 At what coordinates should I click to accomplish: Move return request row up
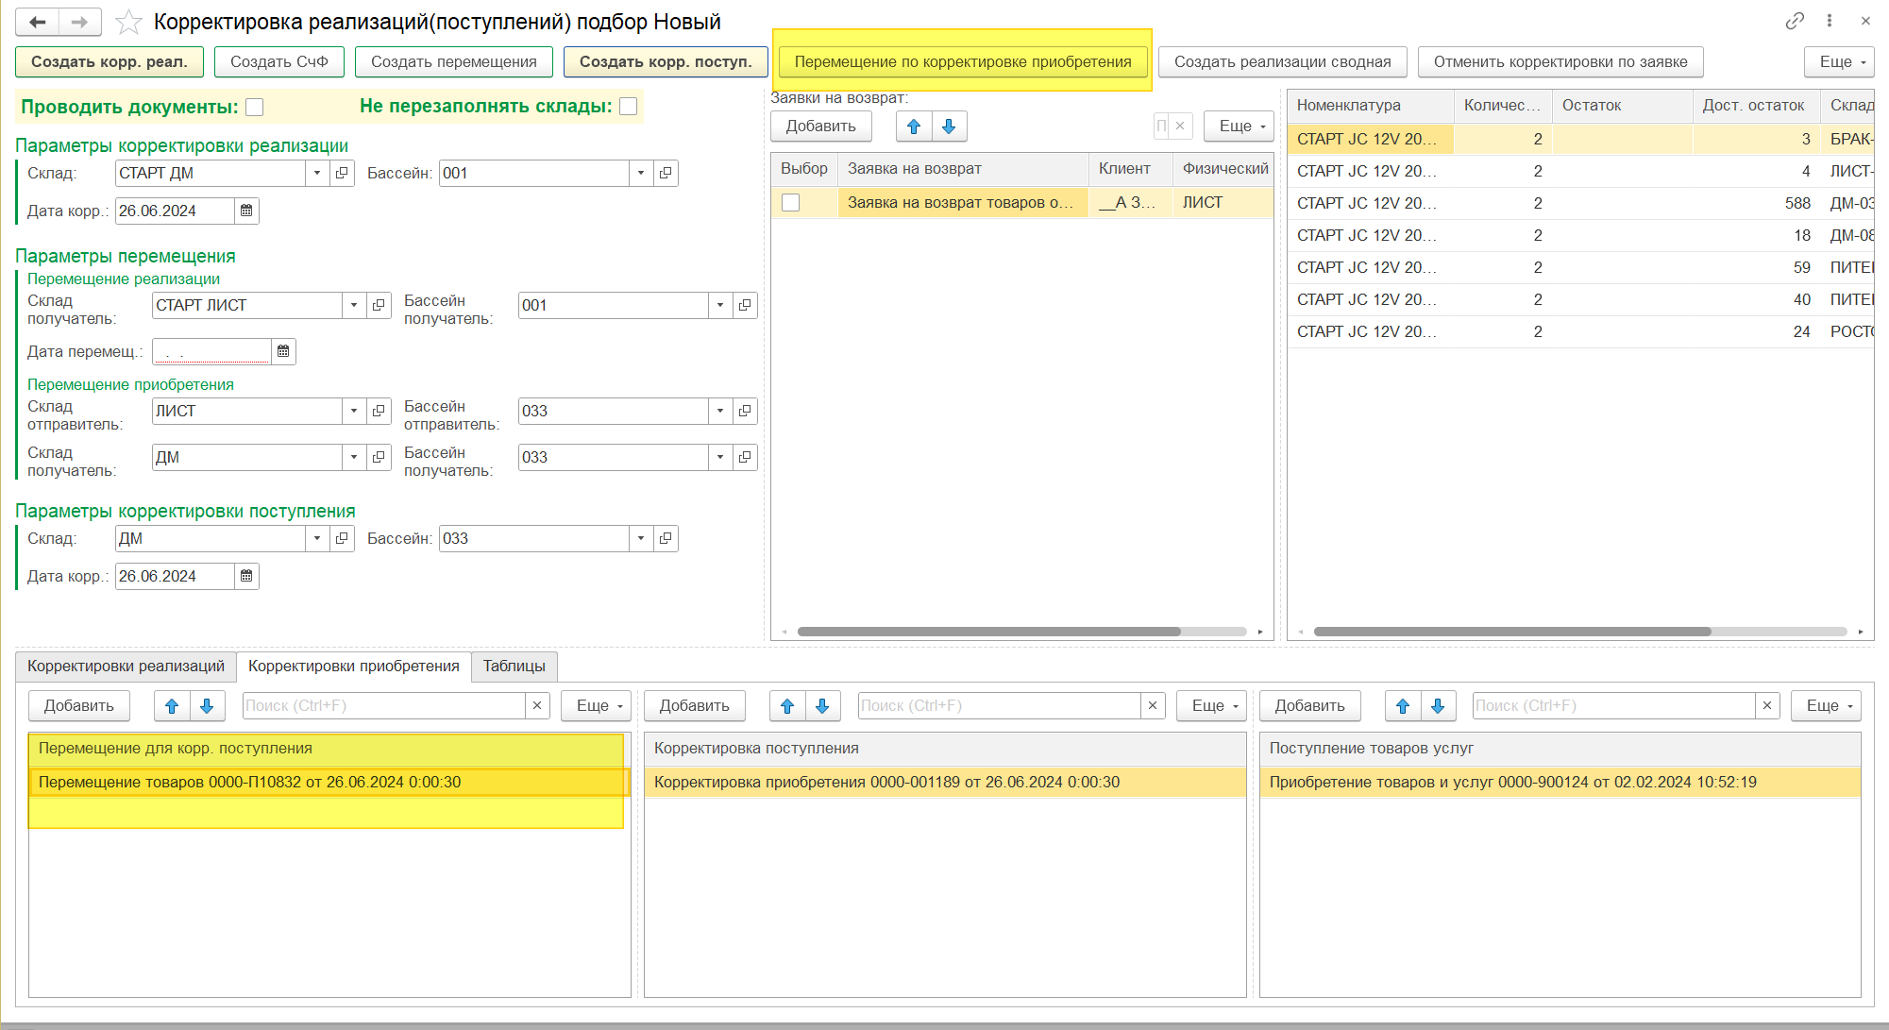[913, 127]
